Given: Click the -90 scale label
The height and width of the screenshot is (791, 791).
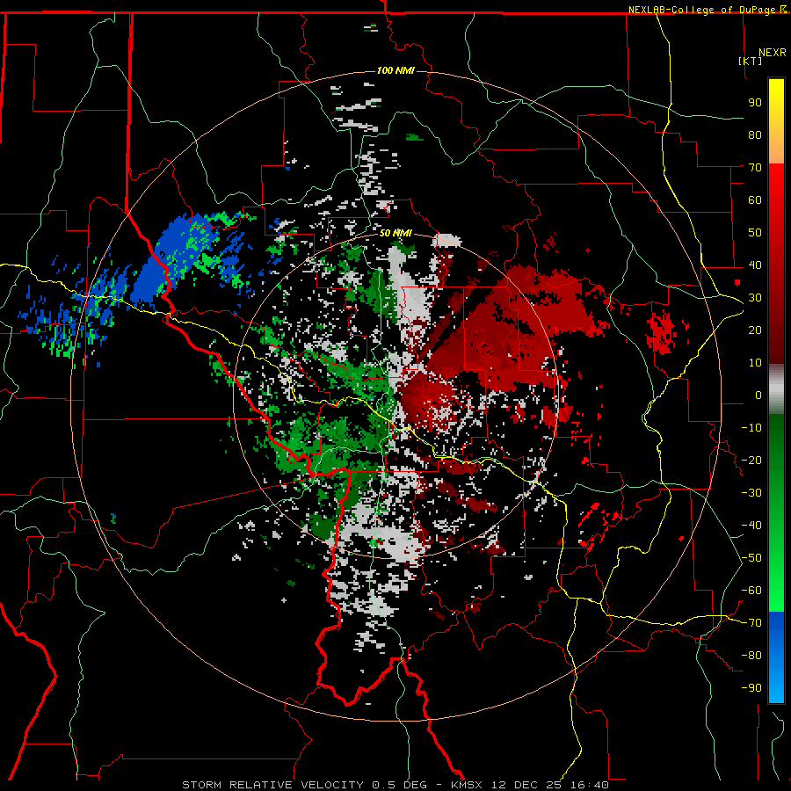Looking at the screenshot, I should click(x=751, y=688).
